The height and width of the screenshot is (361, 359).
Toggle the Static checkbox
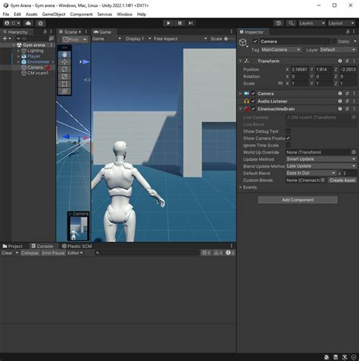(334, 42)
